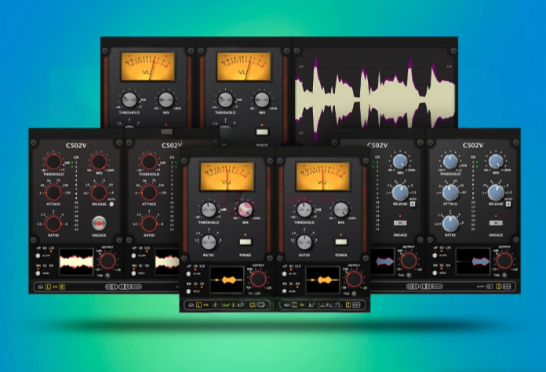Flip the SC HPF switch on rightmost blue C502V

click(435, 255)
